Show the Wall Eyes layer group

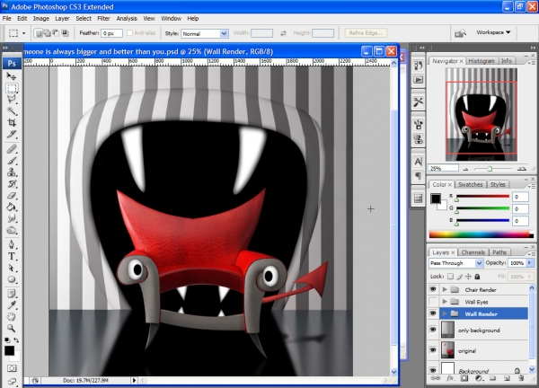point(433,302)
